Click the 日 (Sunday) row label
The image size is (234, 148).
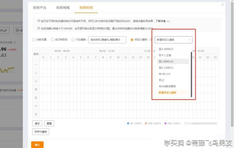coord(36,114)
